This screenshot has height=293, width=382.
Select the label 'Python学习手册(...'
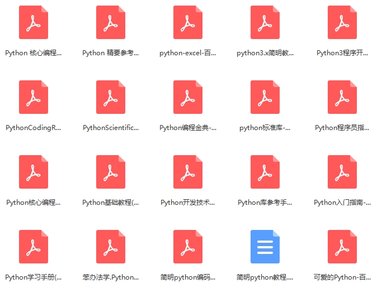(34, 277)
